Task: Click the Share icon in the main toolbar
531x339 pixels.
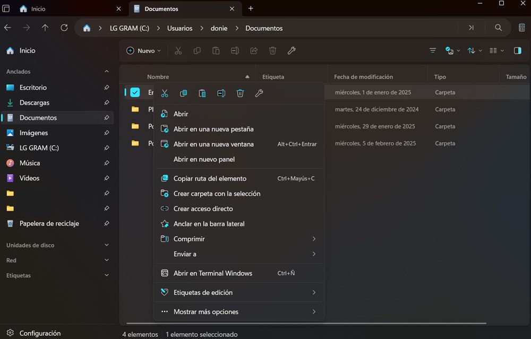Action: click(254, 51)
